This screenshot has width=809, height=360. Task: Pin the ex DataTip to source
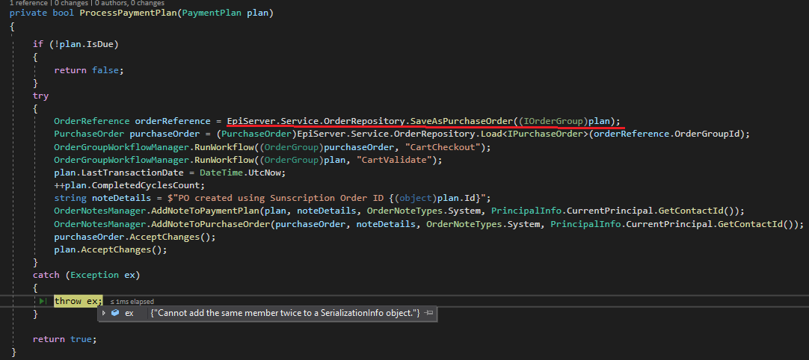pos(429,314)
